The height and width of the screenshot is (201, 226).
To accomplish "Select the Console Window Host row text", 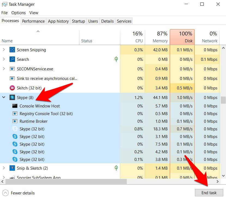I will 40,106.
